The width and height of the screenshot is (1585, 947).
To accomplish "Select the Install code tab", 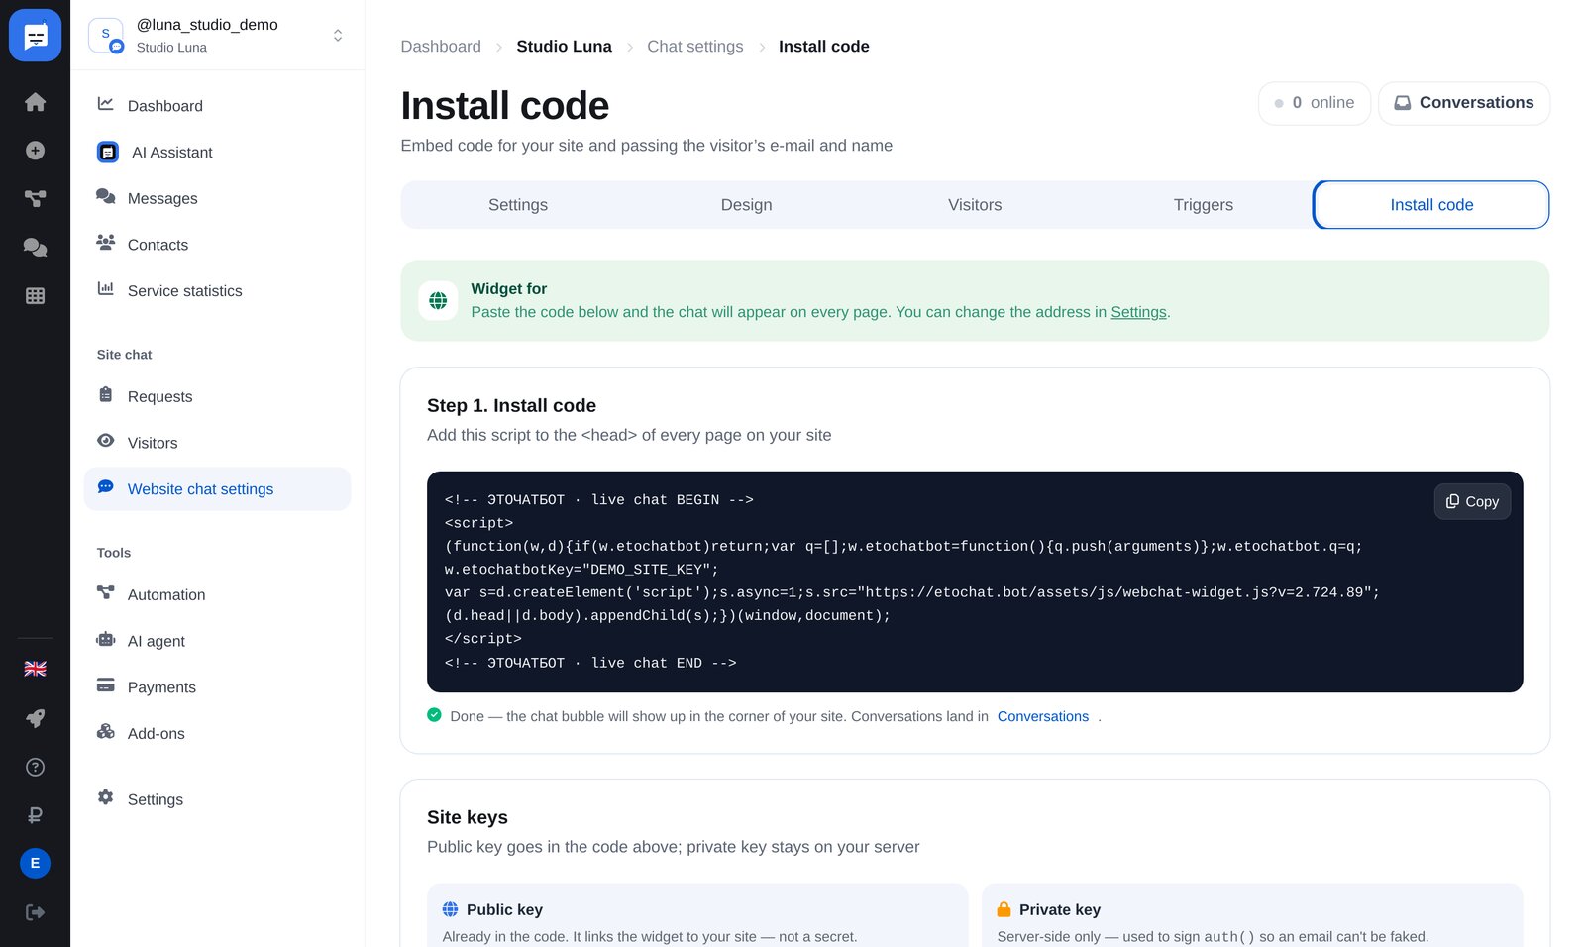I will [x=1431, y=205].
